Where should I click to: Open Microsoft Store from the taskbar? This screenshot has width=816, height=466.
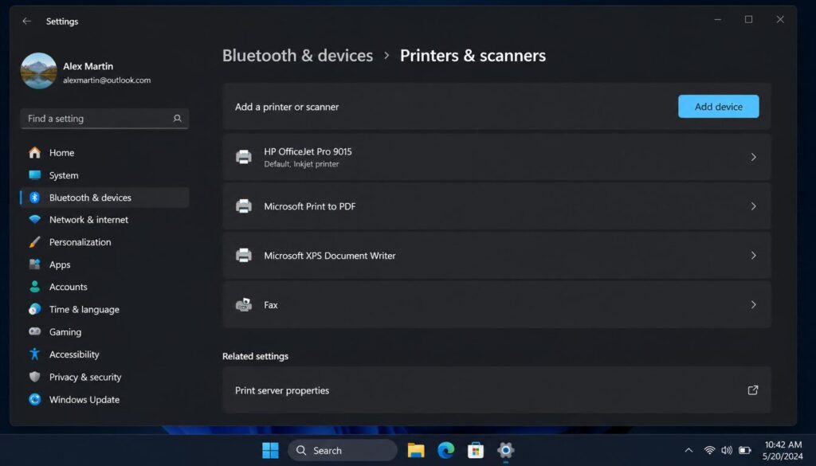point(475,450)
